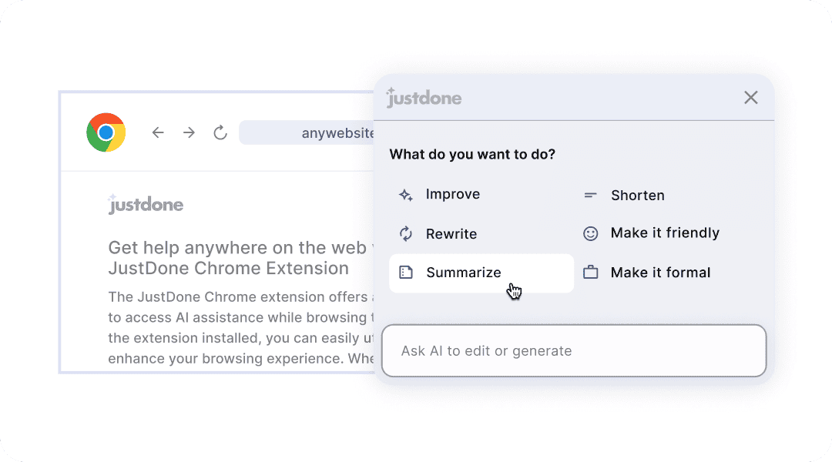The width and height of the screenshot is (832, 462).
Task: Click the Shorten lines icon
Action: pyautogui.click(x=591, y=196)
